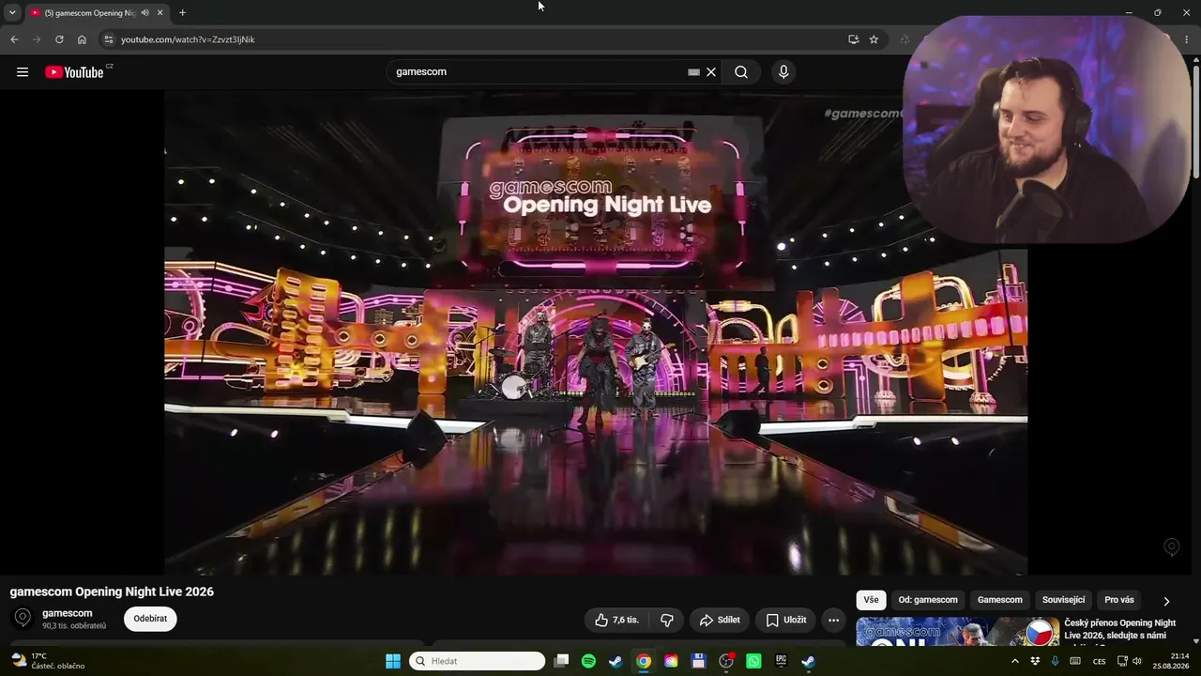Open WhatsApp from the taskbar
This screenshot has width=1201, height=676.
[753, 661]
